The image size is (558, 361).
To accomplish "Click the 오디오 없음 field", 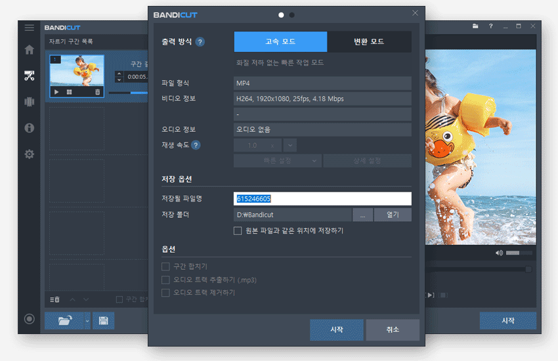I will [322, 129].
